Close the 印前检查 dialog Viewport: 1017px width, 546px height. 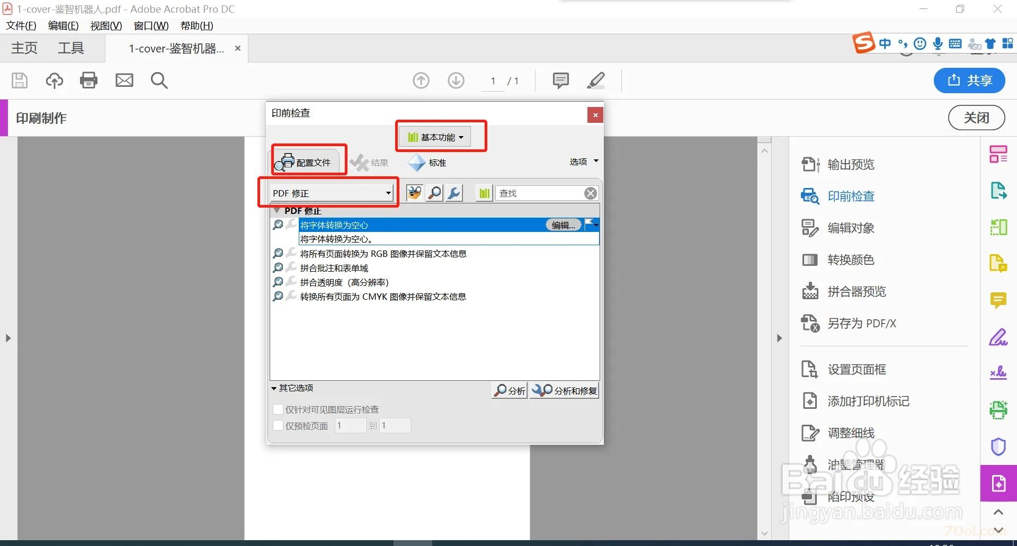click(x=595, y=115)
